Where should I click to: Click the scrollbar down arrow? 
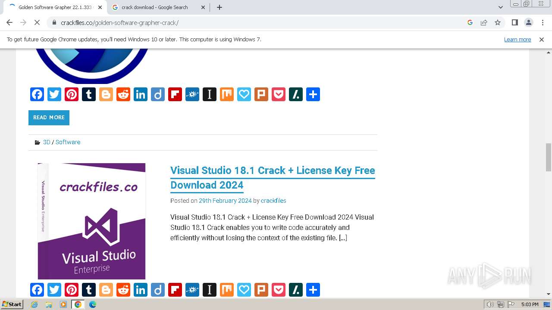click(549, 294)
